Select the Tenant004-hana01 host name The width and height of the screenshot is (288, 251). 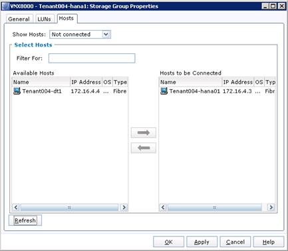click(195, 91)
